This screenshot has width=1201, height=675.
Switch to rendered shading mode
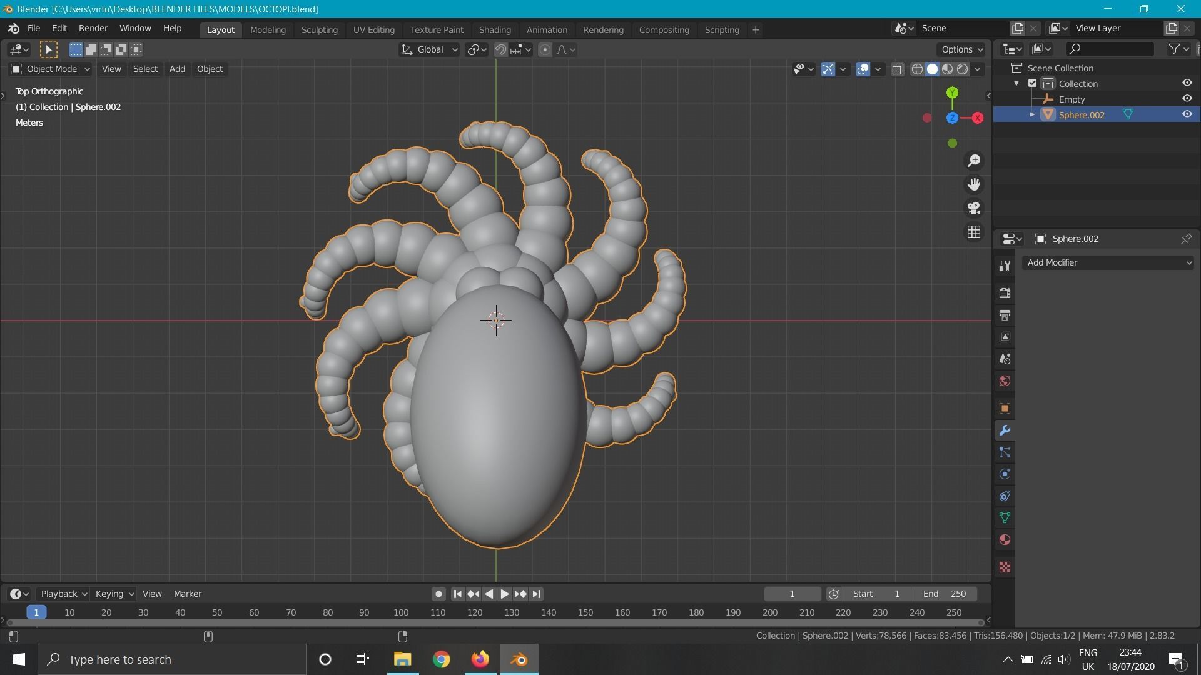963,69
